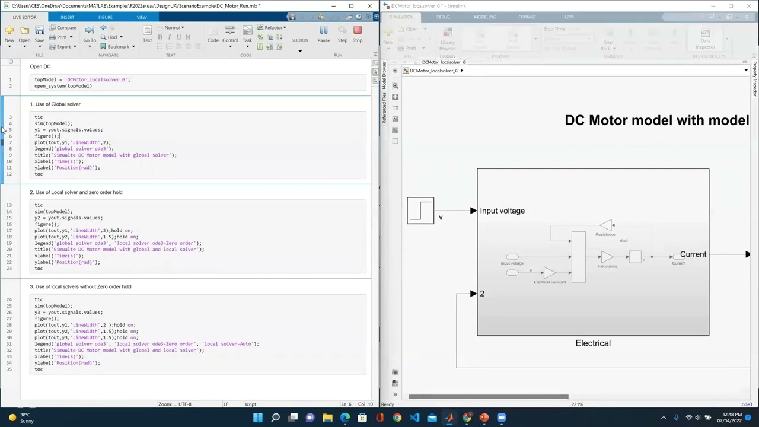The height and width of the screenshot is (427, 759).
Task: Expand the breadcrumb arrow after DCMotor_localsolver_G
Action: 462,71
